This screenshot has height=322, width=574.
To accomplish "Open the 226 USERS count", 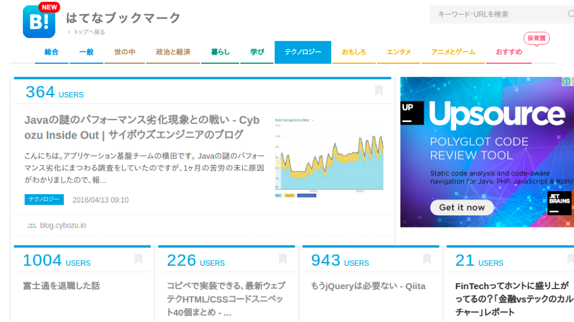I will coord(196,260).
